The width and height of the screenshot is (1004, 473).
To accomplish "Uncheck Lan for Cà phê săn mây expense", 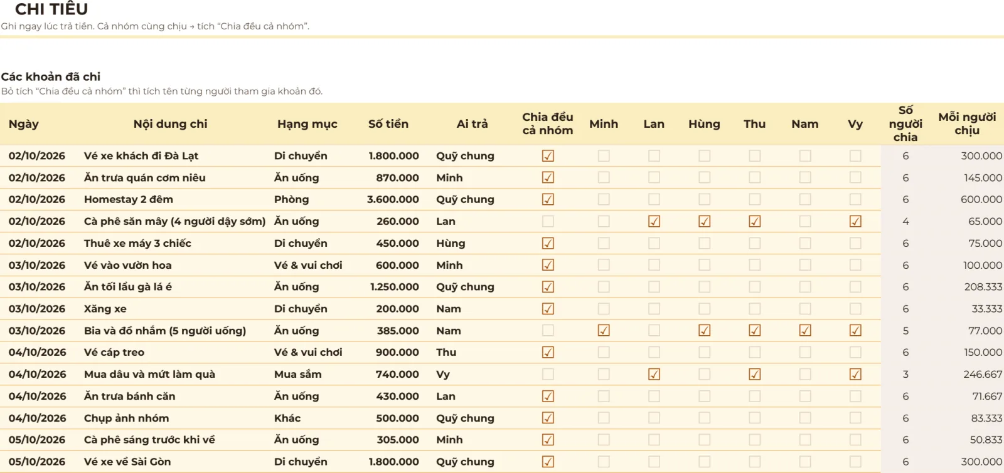I will coord(654,221).
